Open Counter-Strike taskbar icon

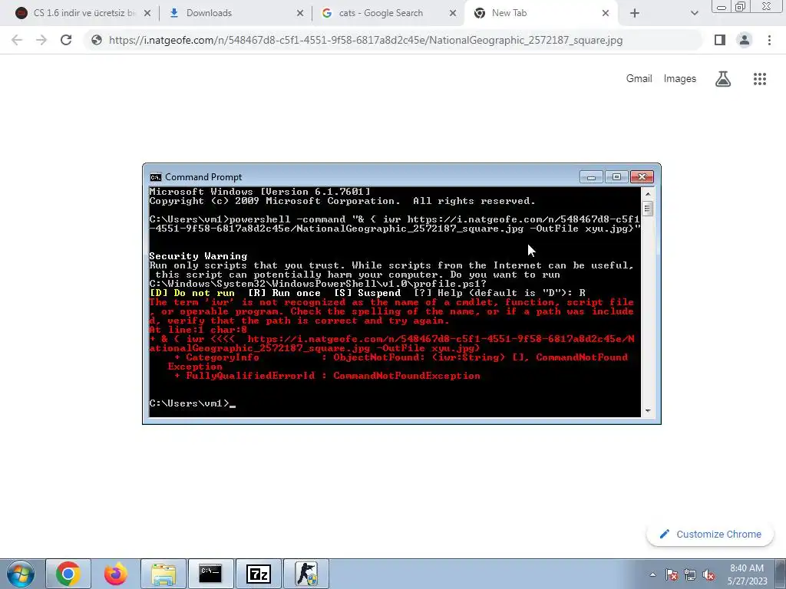[x=306, y=574]
